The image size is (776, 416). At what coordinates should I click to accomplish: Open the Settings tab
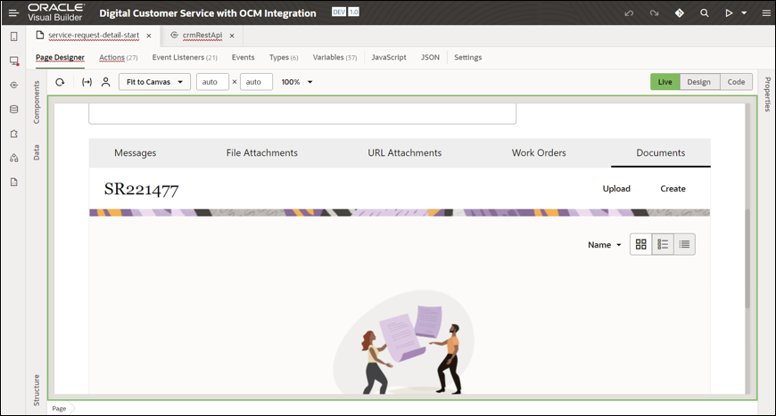click(x=467, y=57)
